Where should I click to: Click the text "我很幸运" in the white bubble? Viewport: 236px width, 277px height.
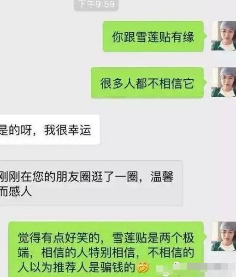(67, 130)
